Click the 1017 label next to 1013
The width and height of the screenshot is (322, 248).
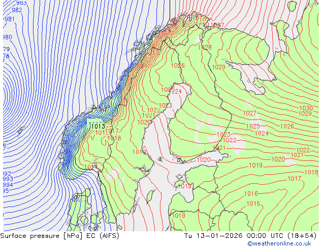click(112, 131)
